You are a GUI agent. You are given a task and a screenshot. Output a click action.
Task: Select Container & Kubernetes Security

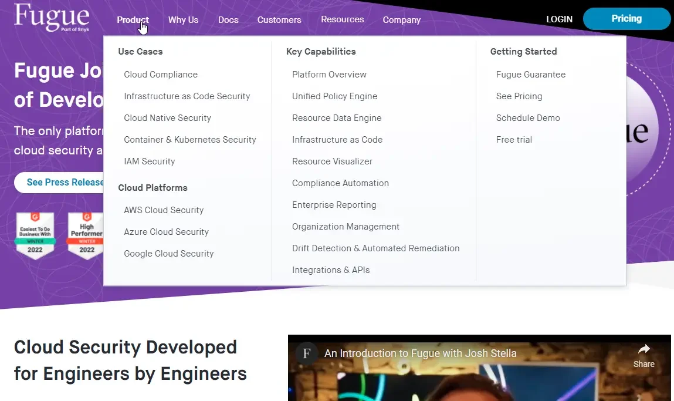click(x=190, y=140)
